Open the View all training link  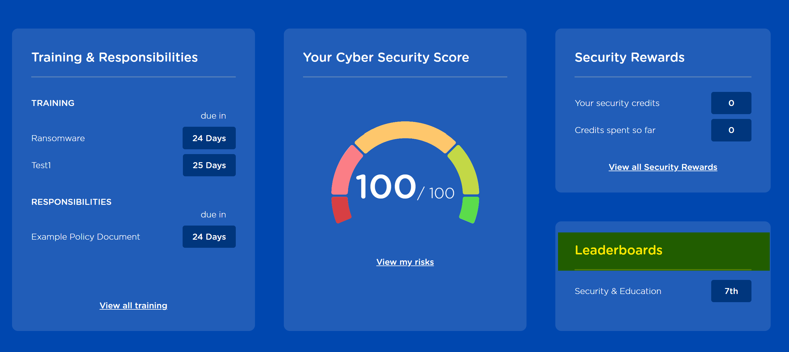tap(133, 305)
